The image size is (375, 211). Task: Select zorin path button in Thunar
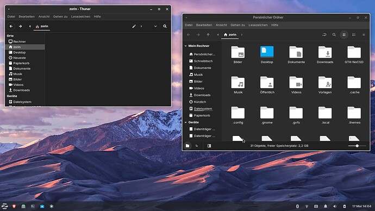42,26
